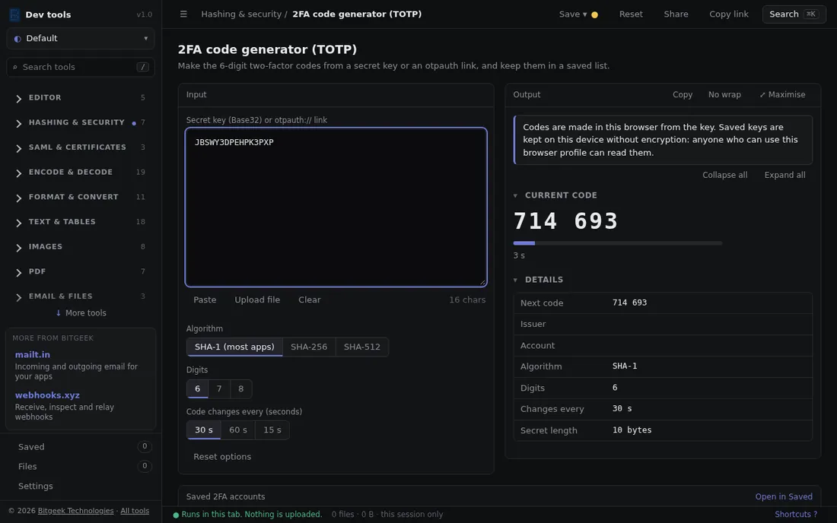Click Share in the top bar
Screen dimensions: 837x523
[676, 14]
